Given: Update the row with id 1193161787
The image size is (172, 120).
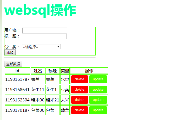Looking at the screenshot, I should coord(98,79).
